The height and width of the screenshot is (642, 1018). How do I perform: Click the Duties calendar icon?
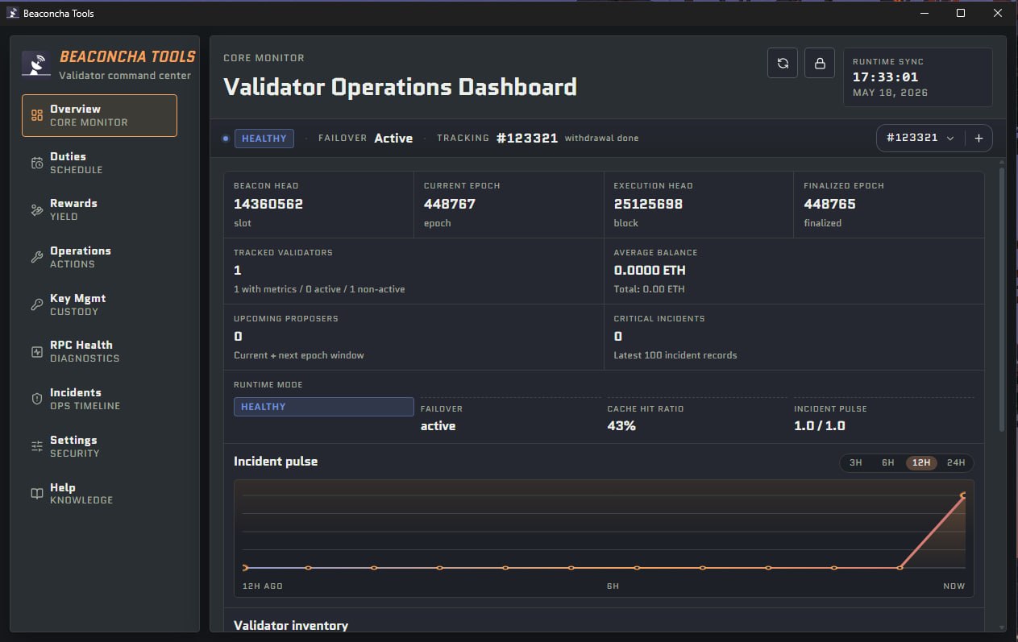coord(37,163)
